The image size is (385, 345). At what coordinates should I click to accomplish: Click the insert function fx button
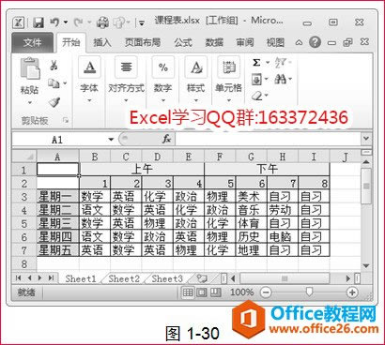(x=166, y=139)
